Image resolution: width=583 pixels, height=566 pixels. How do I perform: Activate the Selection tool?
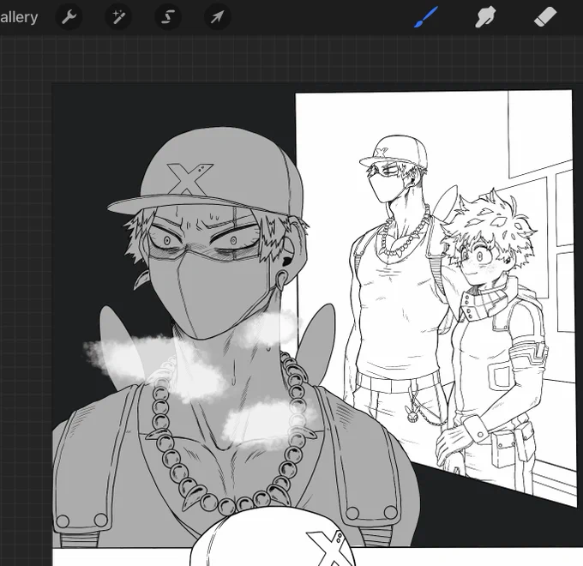[168, 17]
